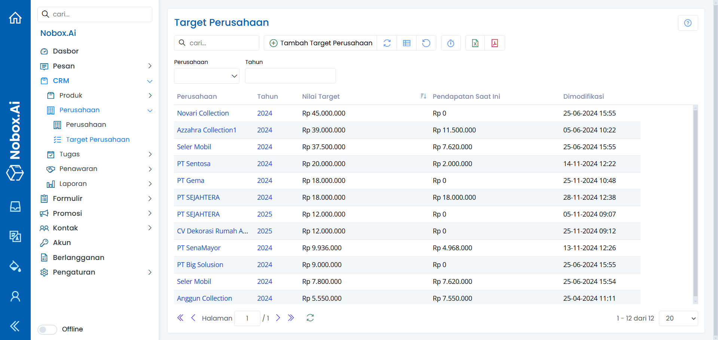718x340 pixels.
Task: Export table to PDF file
Action: (x=495, y=43)
